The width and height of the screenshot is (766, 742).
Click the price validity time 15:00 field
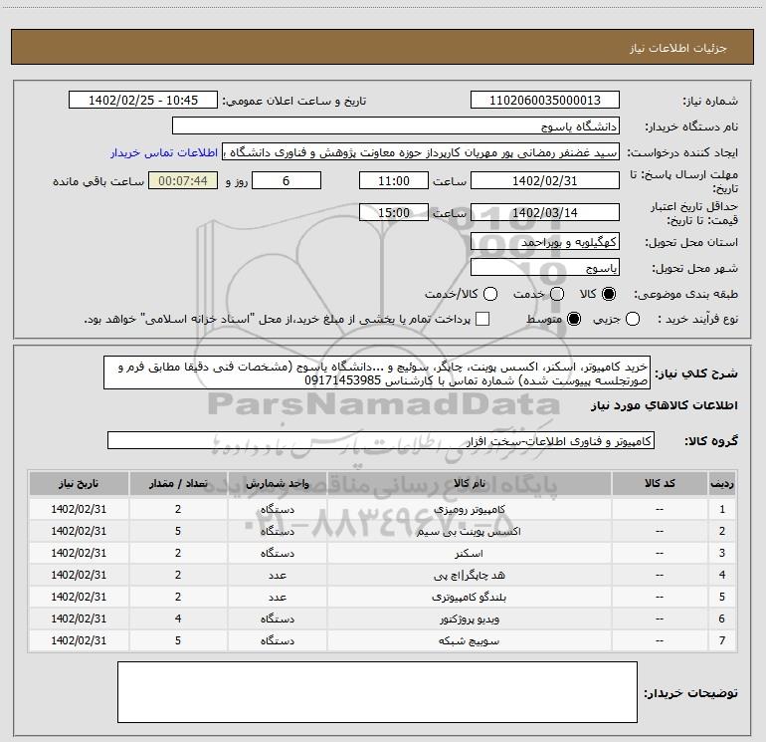(x=394, y=212)
